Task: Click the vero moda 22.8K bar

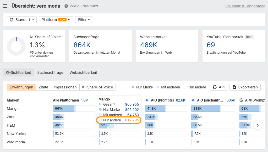Action: pos(74,142)
